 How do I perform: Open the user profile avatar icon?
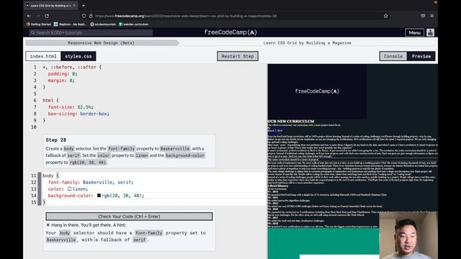point(431,32)
